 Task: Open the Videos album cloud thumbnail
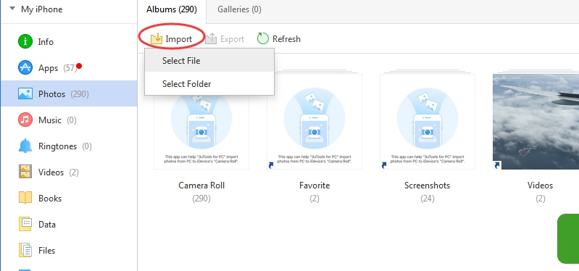click(x=536, y=122)
